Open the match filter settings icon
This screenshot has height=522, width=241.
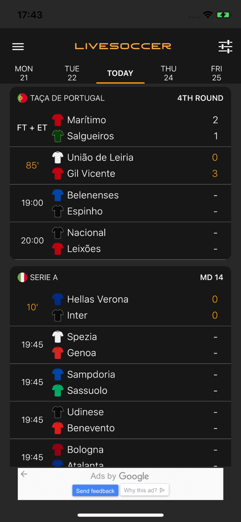pos(225,46)
